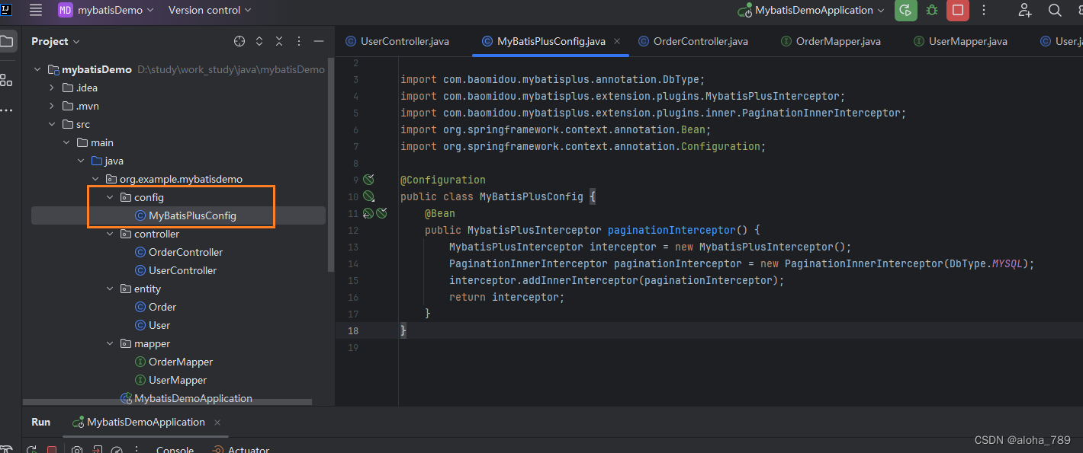Click the IntelliJ IDEA logo icon
The height and width of the screenshot is (453, 1083).
5,10
